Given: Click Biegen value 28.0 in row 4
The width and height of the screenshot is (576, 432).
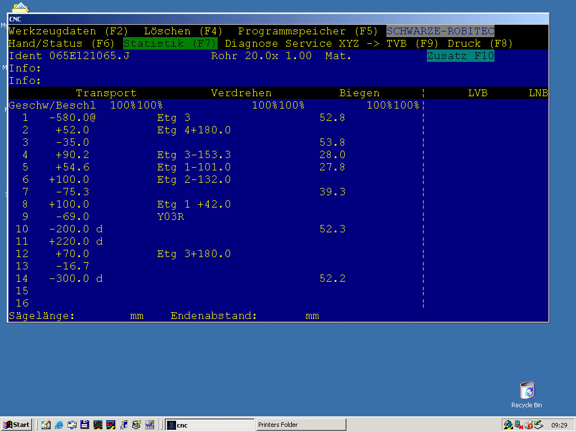Looking at the screenshot, I should (332, 155).
